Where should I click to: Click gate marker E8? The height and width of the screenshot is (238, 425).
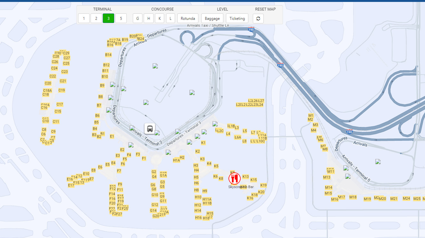click(93, 170)
